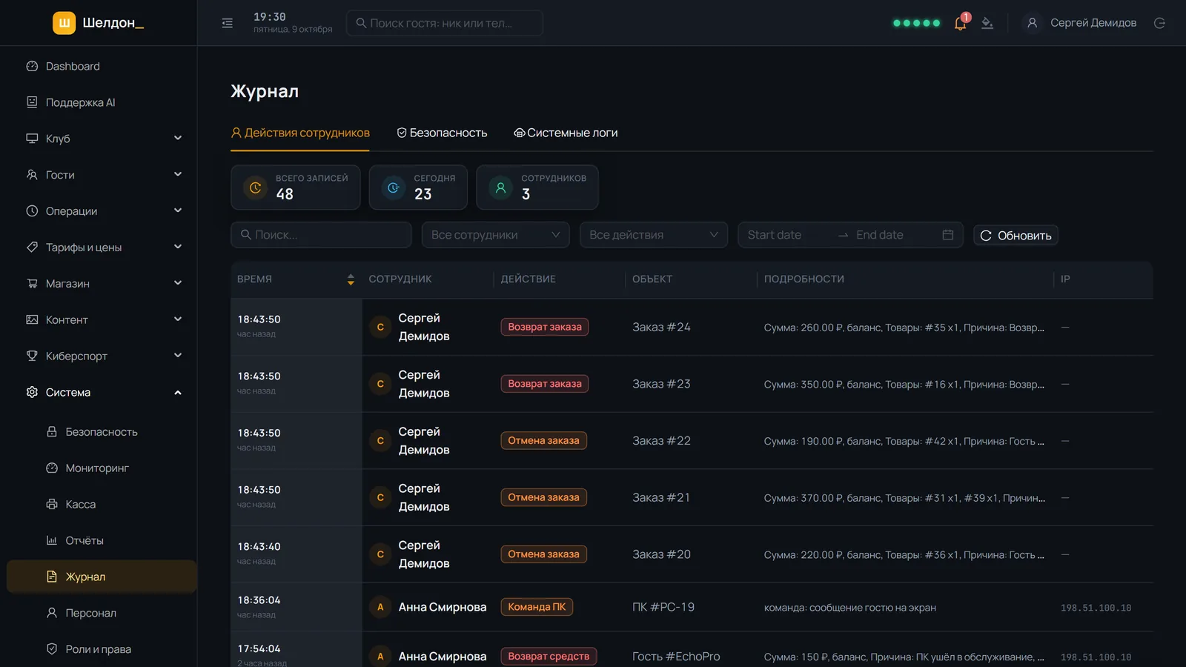The width and height of the screenshot is (1186, 667).
Task: Click the logout icon beside Сергей Демидов
Action: click(1160, 23)
